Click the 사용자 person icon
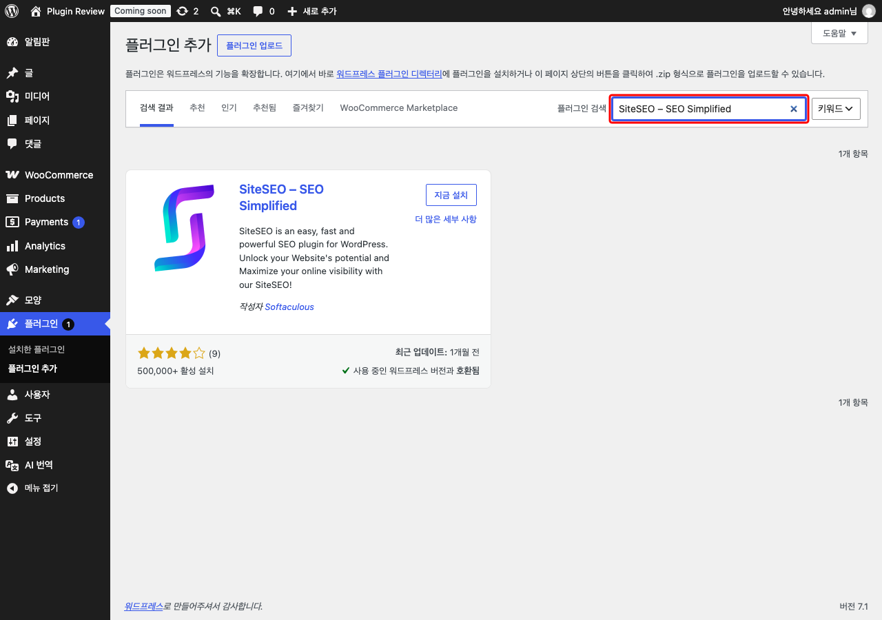 pos(12,395)
